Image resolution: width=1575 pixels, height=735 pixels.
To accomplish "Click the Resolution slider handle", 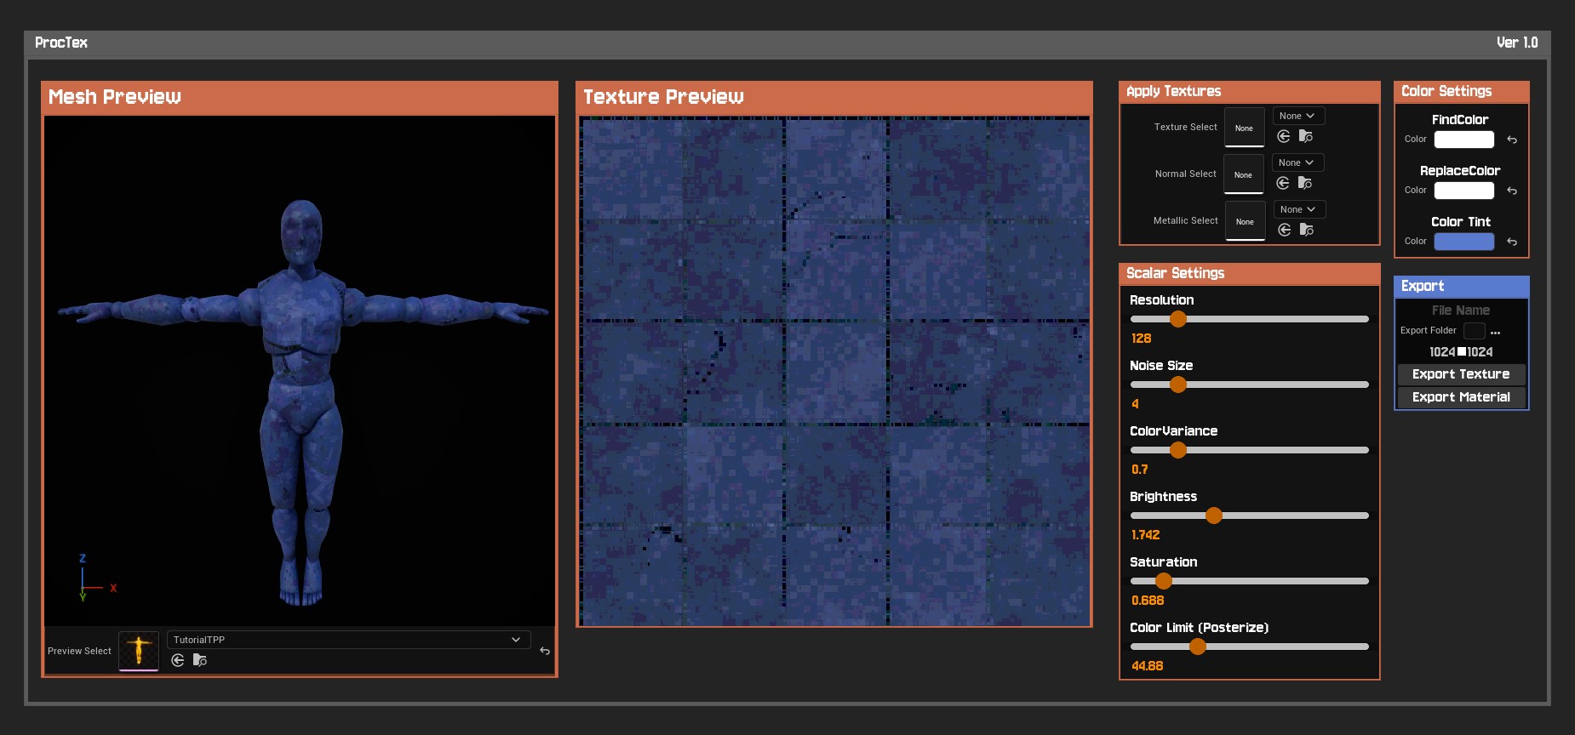I will 1178,319.
